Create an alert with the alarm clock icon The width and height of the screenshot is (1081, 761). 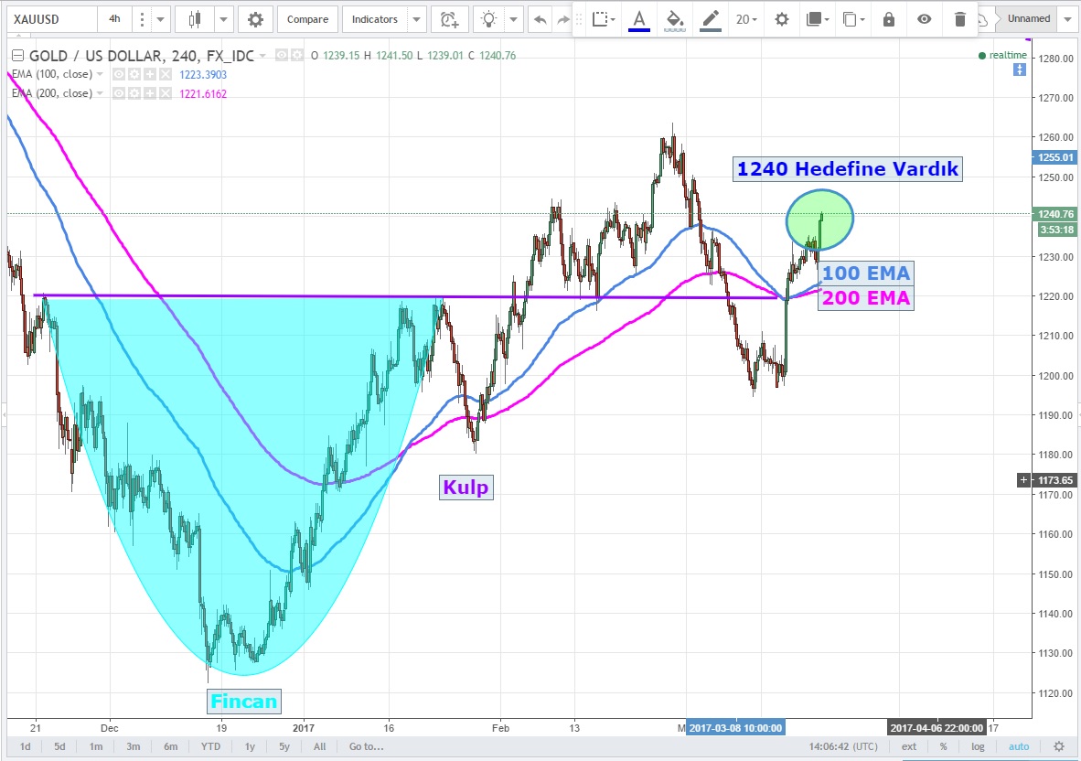(448, 19)
